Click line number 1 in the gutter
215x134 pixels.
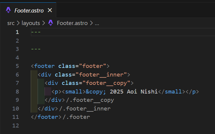pos(17,32)
